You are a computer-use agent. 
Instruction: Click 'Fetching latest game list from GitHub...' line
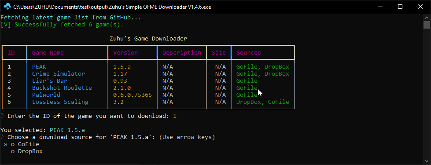tap(70, 18)
